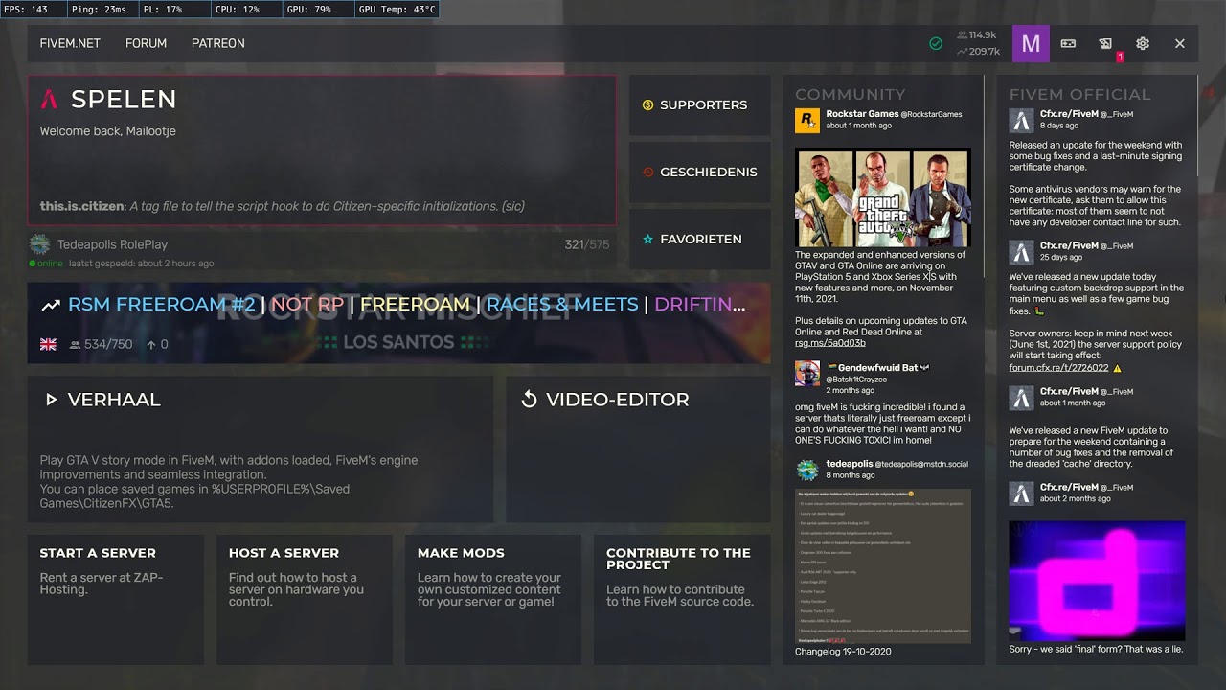Open START A SERVER card
1226x690 pixels.
pos(115,599)
